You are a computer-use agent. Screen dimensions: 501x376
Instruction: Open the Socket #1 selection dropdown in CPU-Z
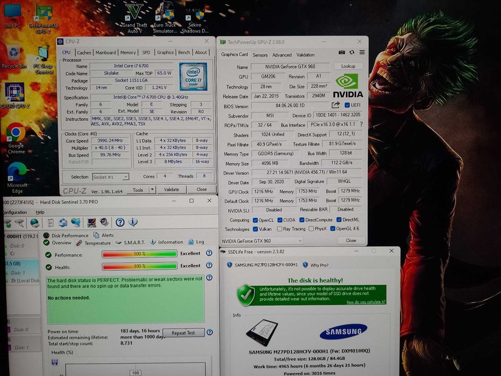[111, 177]
